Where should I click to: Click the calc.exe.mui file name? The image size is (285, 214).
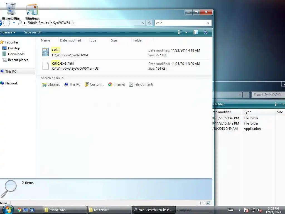(x=63, y=63)
